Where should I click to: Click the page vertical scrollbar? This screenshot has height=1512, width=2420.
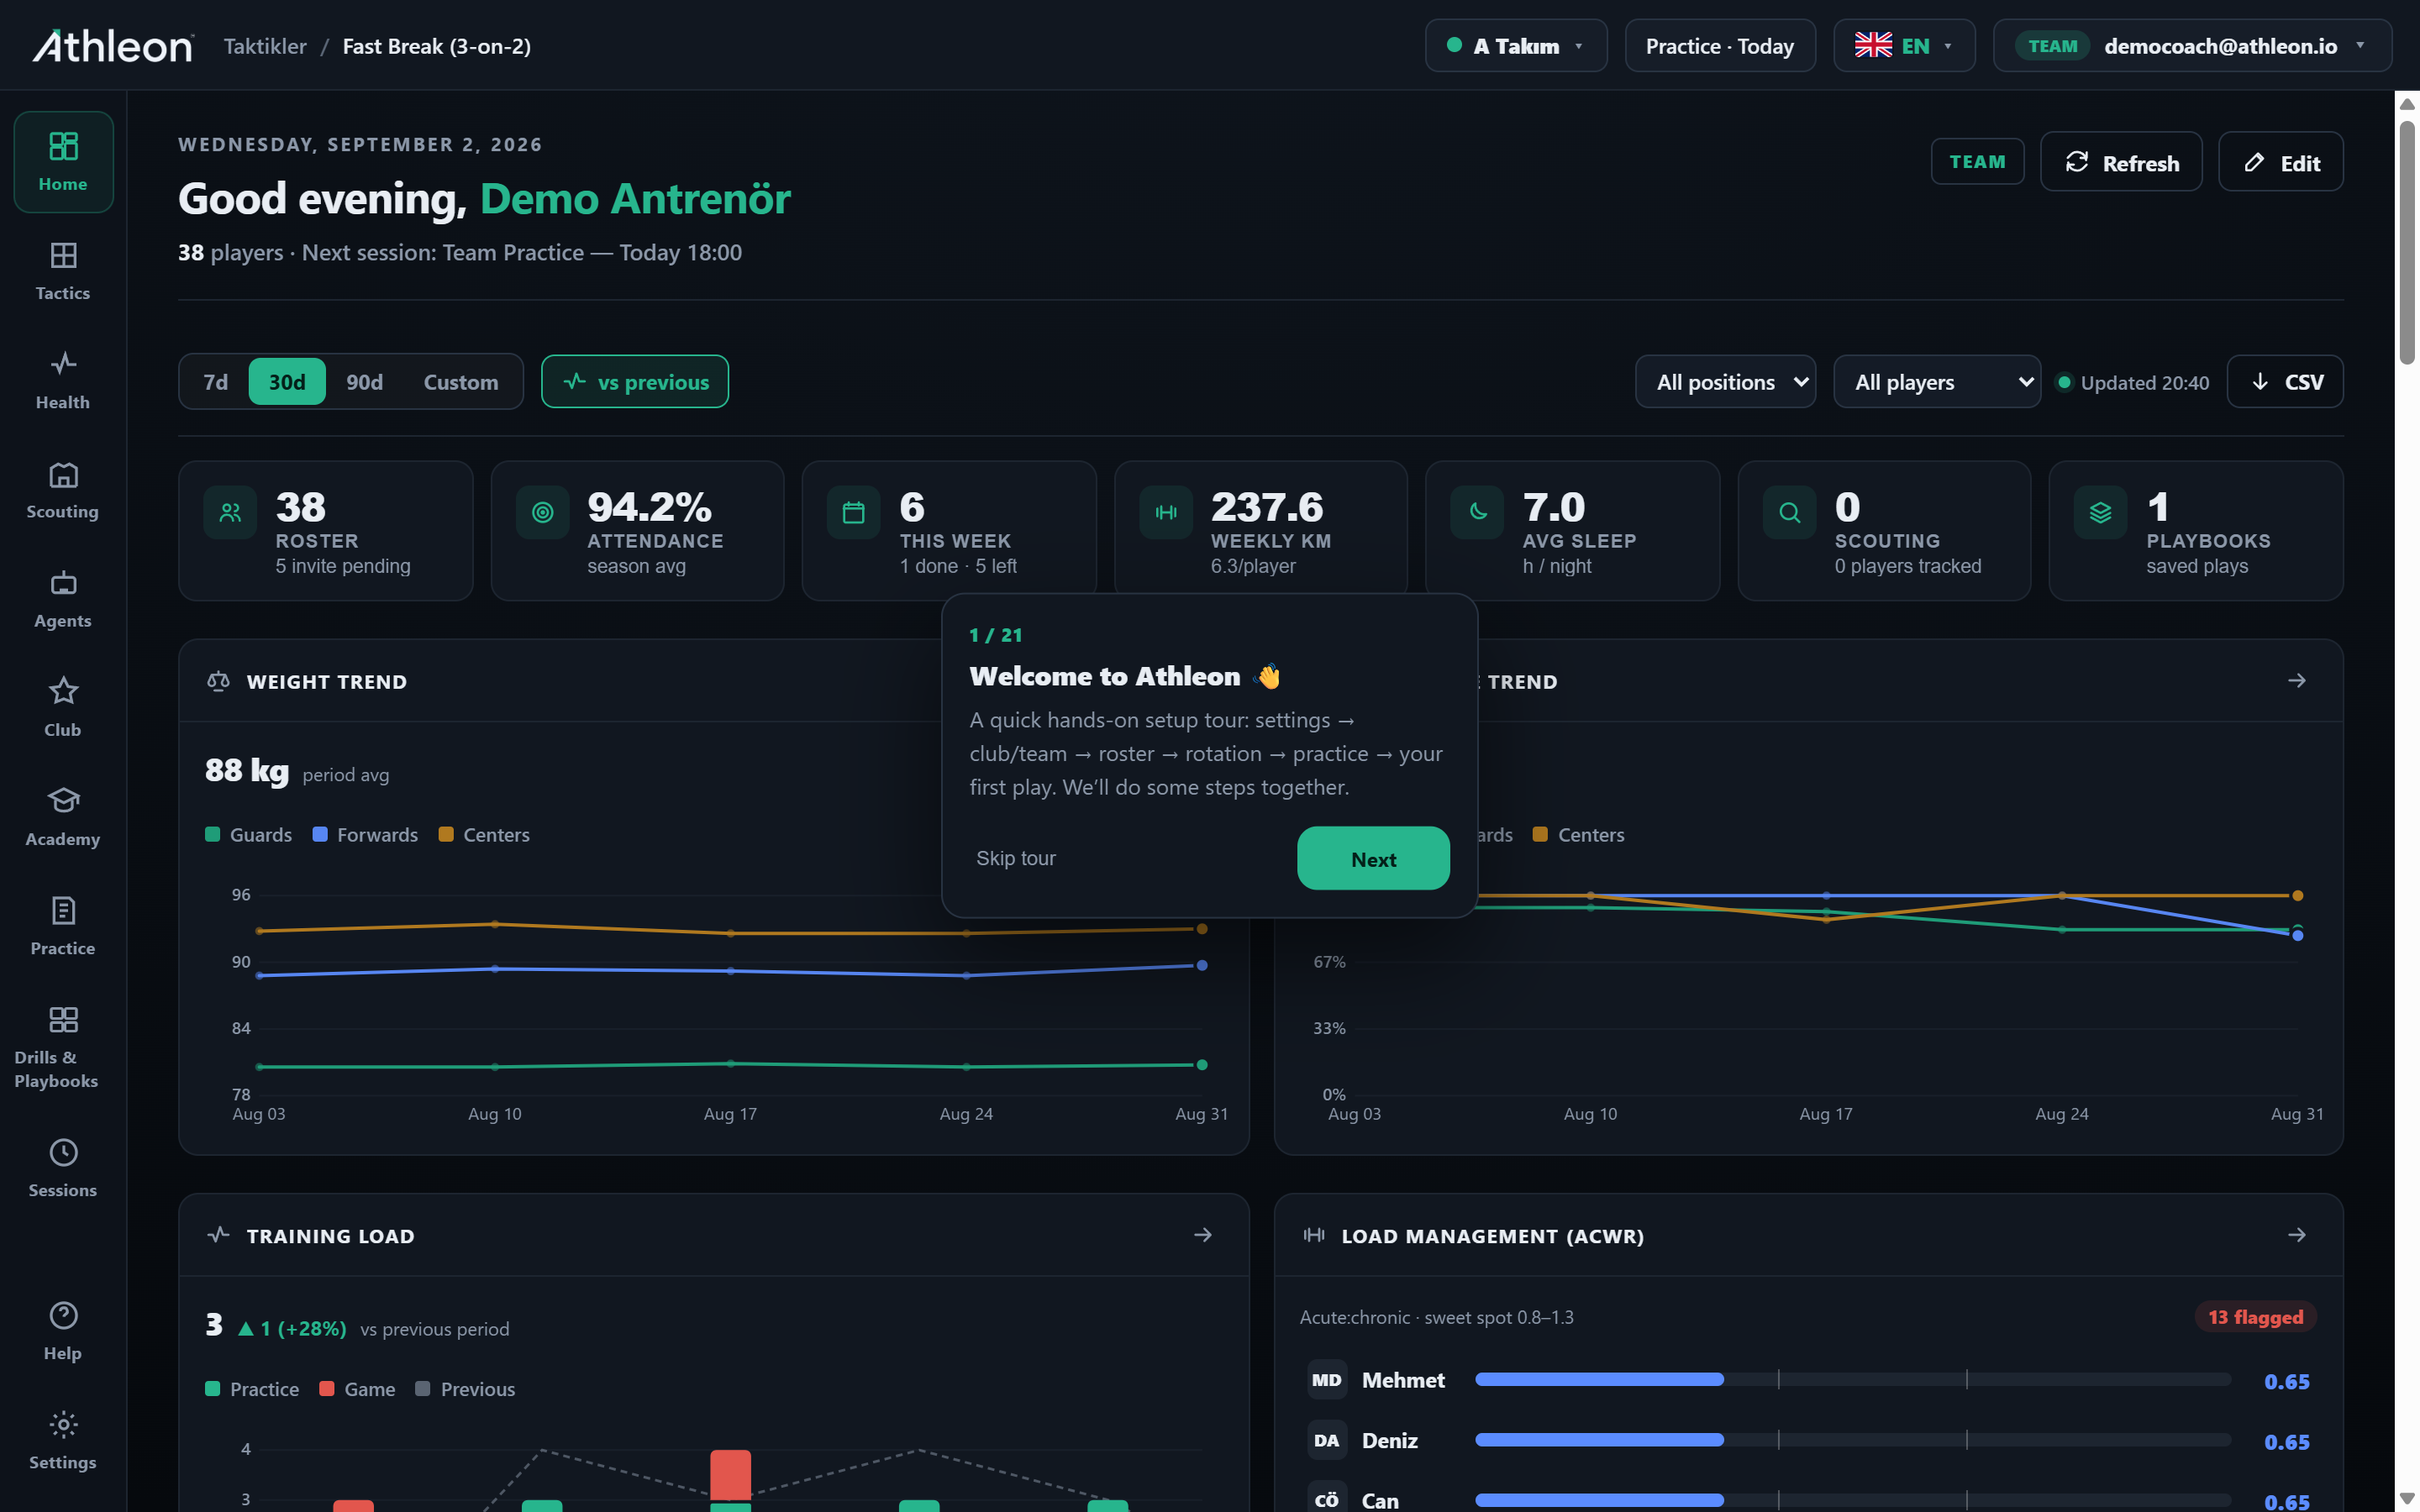coord(2408,242)
